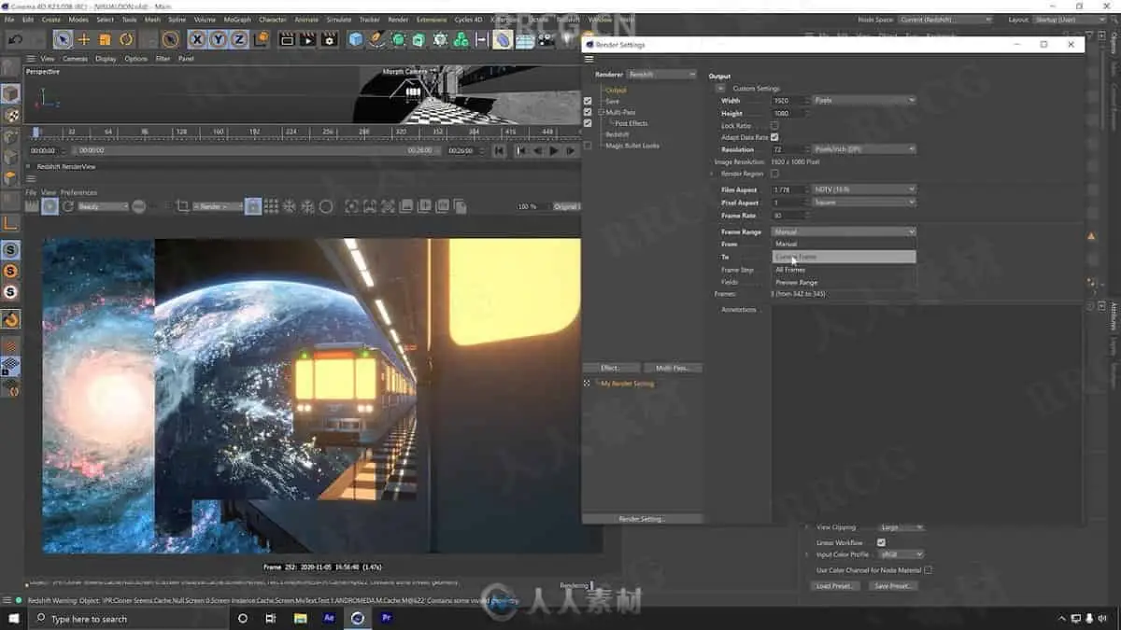
Task: Toggle the Z axis lock
Action: (239, 39)
